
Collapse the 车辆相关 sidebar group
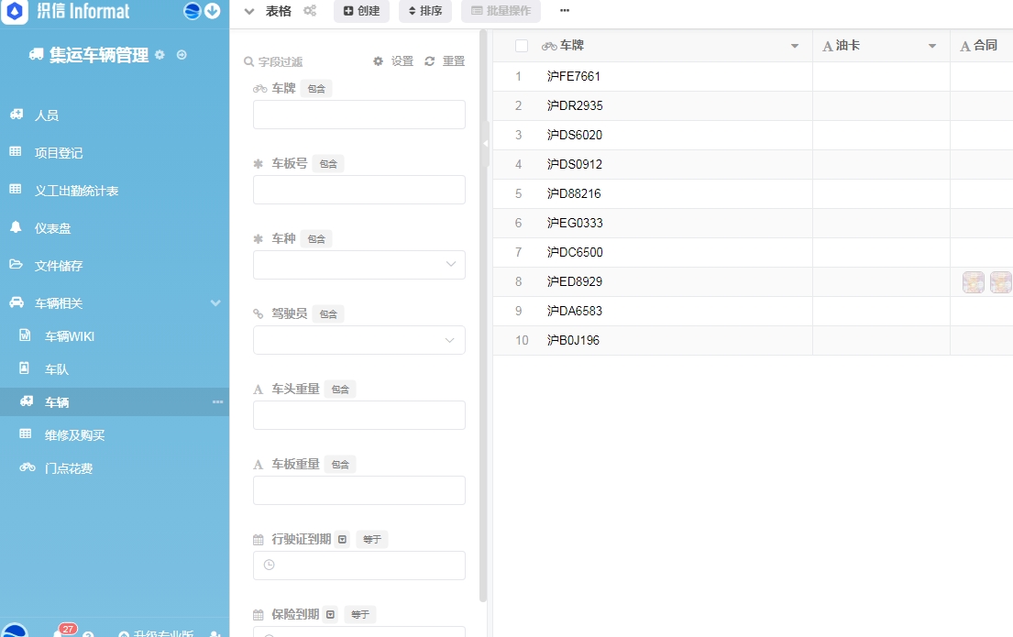click(215, 303)
